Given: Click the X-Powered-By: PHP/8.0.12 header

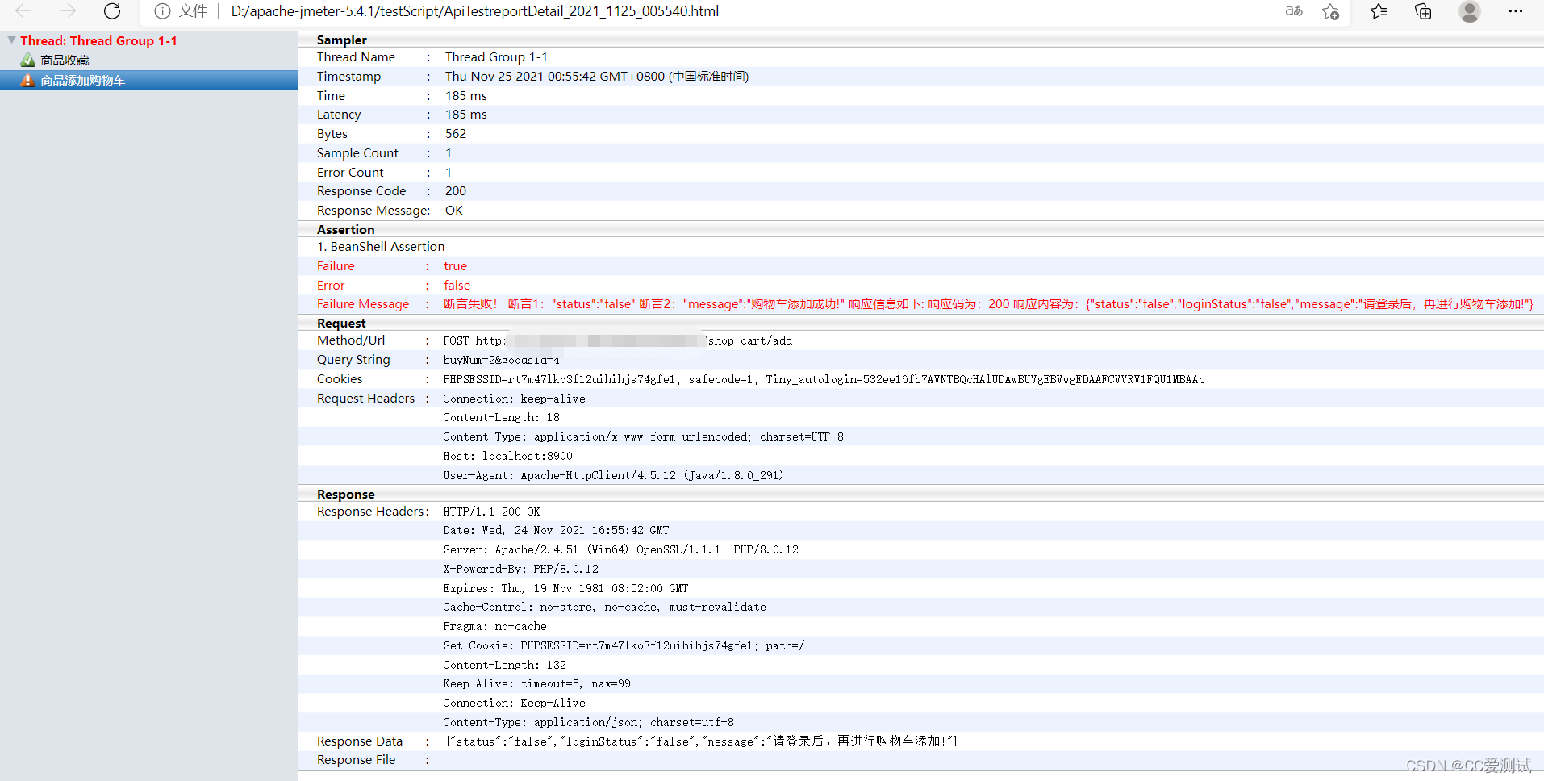Looking at the screenshot, I should click(520, 570).
